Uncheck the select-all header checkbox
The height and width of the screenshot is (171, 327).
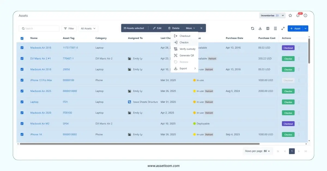pyautogui.click(x=22, y=38)
